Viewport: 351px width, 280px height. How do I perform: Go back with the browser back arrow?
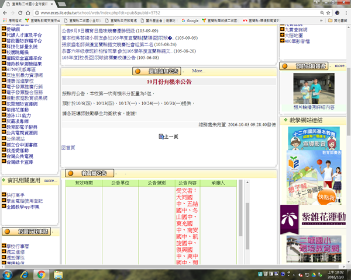coord(5,13)
